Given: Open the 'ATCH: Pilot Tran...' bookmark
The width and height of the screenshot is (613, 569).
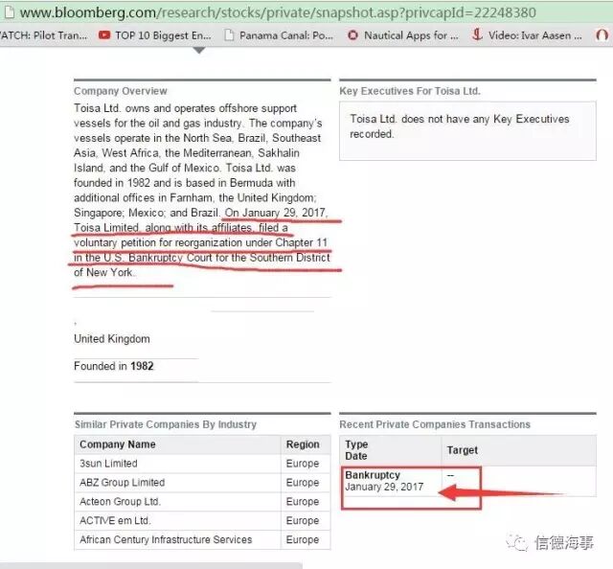Looking at the screenshot, I should (43, 35).
